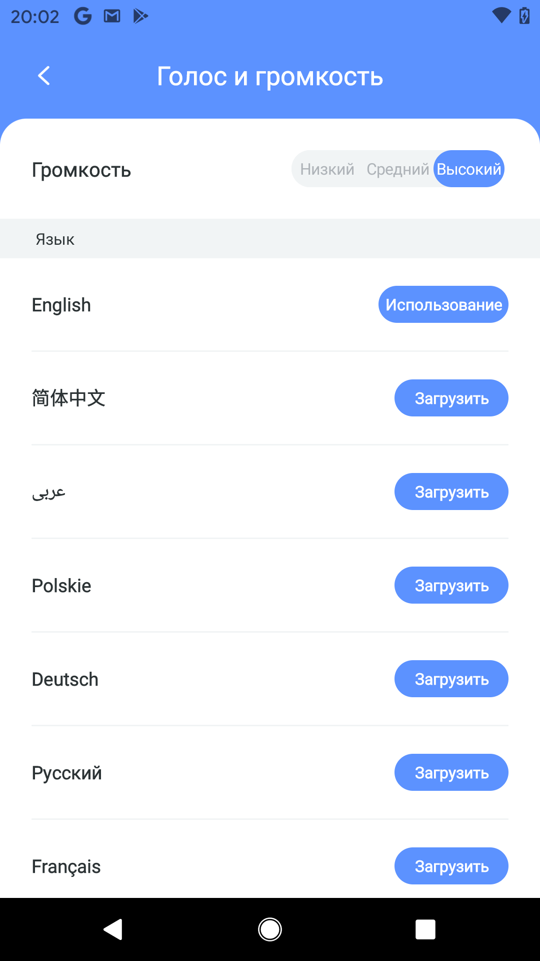The width and height of the screenshot is (540, 961).
Task: Tap Использование button for English
Action: pyautogui.click(x=443, y=305)
